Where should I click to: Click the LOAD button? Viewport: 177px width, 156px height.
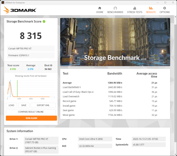[x=11, y=105]
